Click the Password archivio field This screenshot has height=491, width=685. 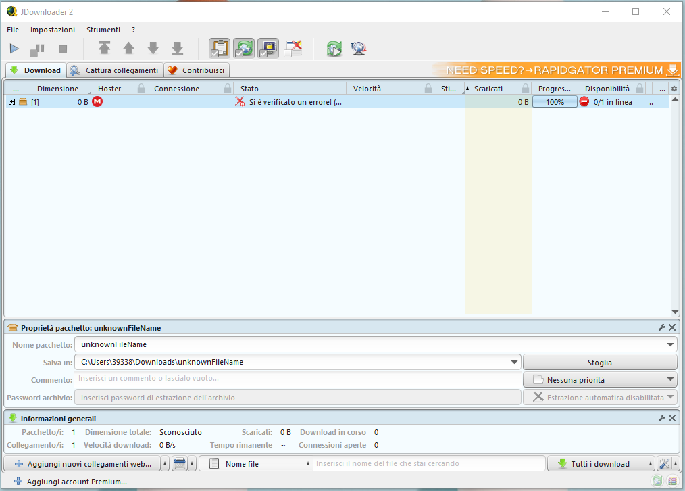[298, 398]
